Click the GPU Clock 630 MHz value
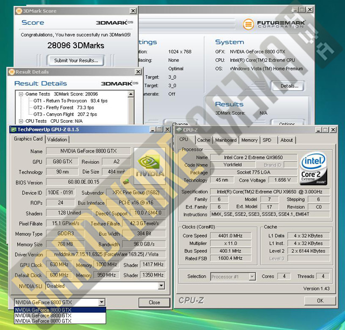Screen dimensions: 345x330 click(x=59, y=264)
